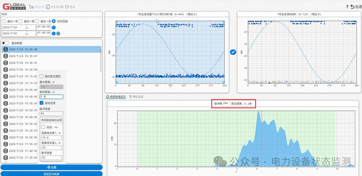Click database icon for 2025/7/29 18:55:01
This screenshot has height=176, width=362.
click(x=6, y=103)
